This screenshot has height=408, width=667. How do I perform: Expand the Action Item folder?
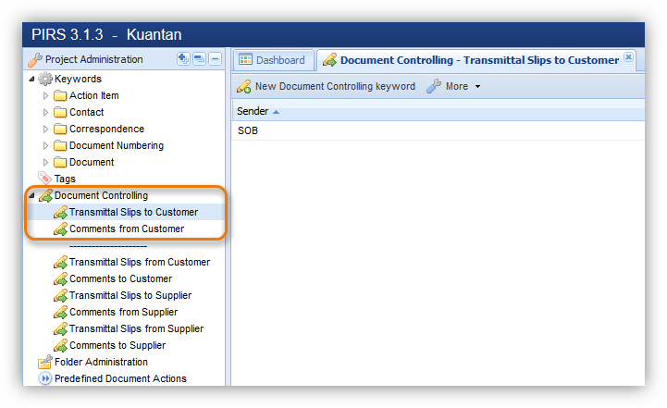pos(46,95)
